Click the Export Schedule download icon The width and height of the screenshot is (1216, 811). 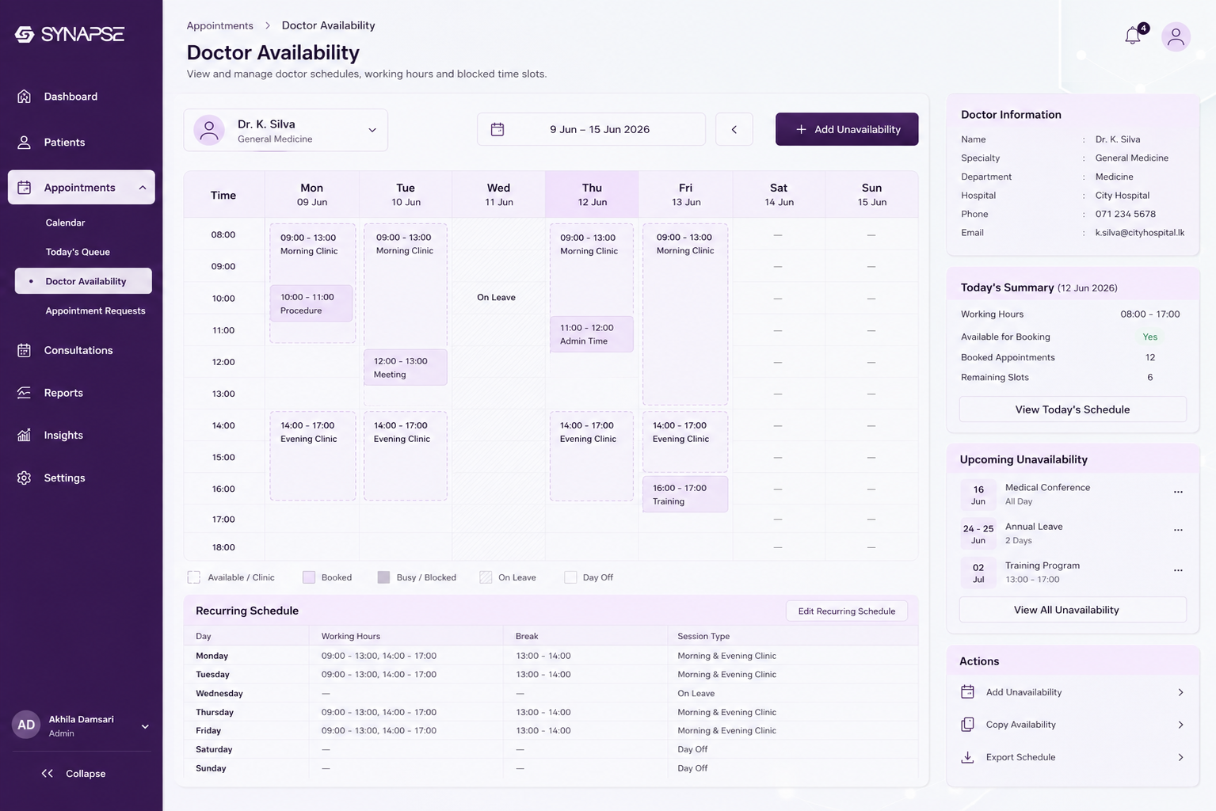click(967, 757)
